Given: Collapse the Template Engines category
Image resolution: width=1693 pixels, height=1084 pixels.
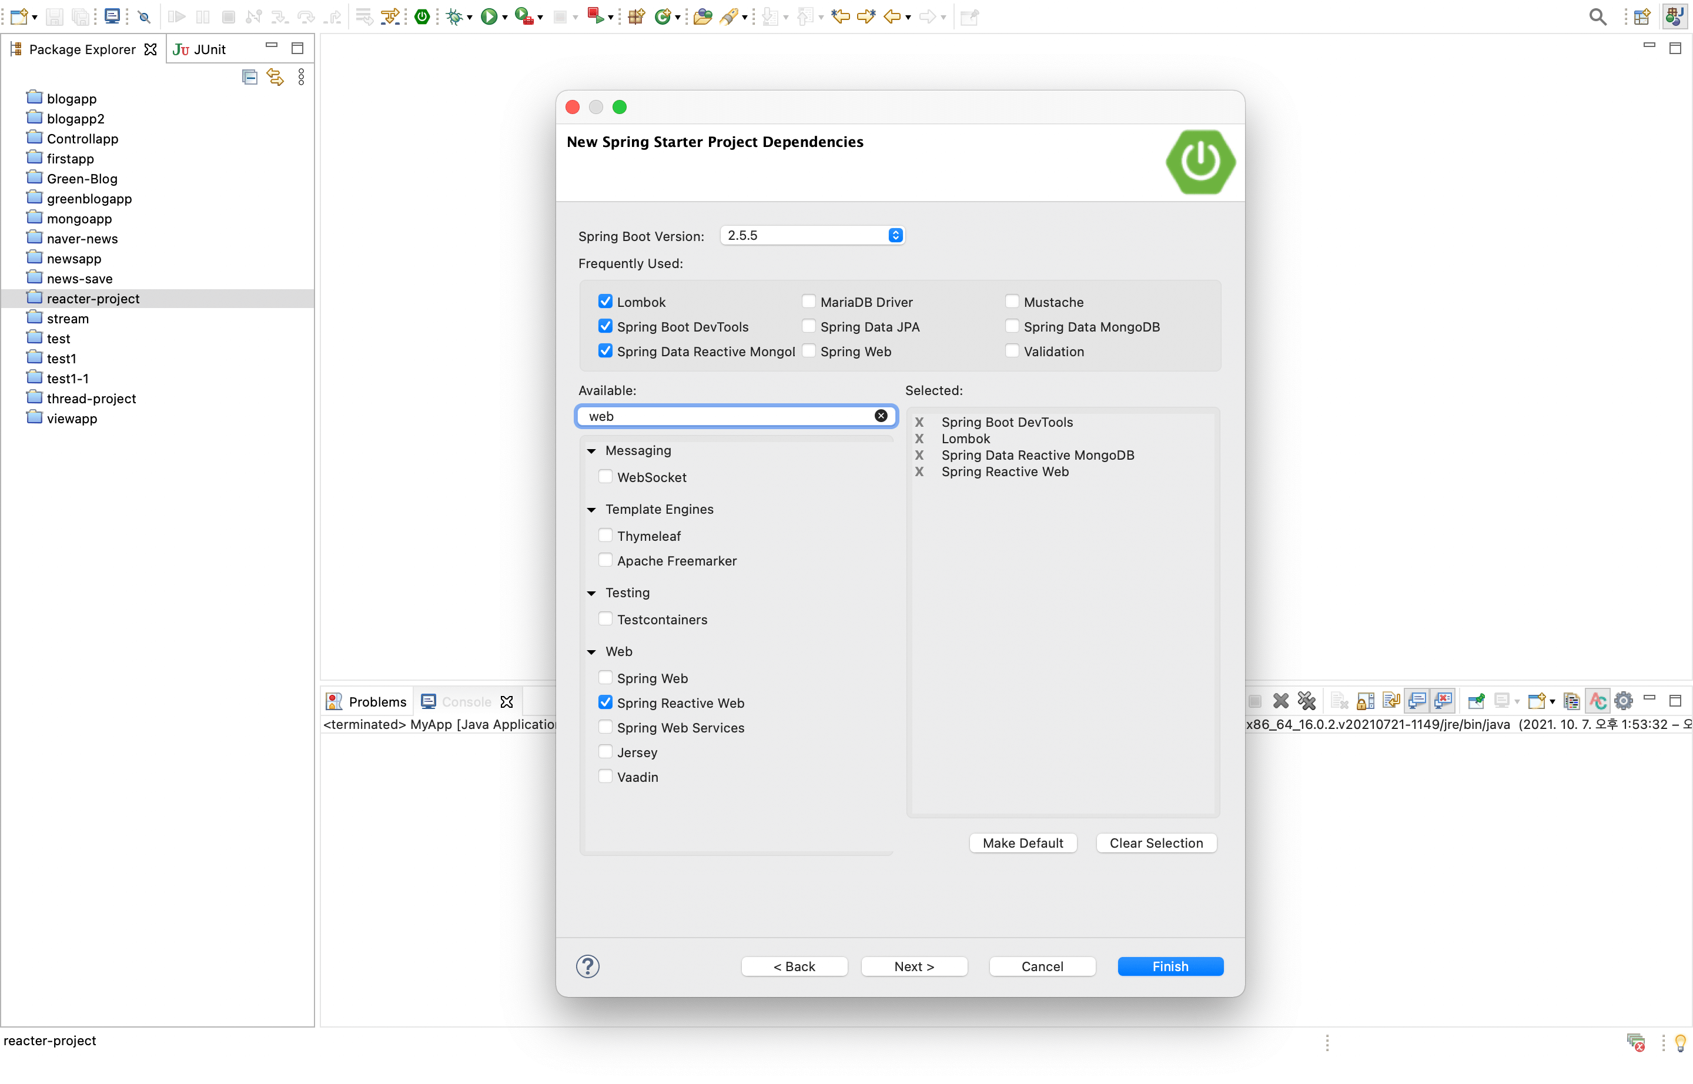Looking at the screenshot, I should pyautogui.click(x=591, y=509).
